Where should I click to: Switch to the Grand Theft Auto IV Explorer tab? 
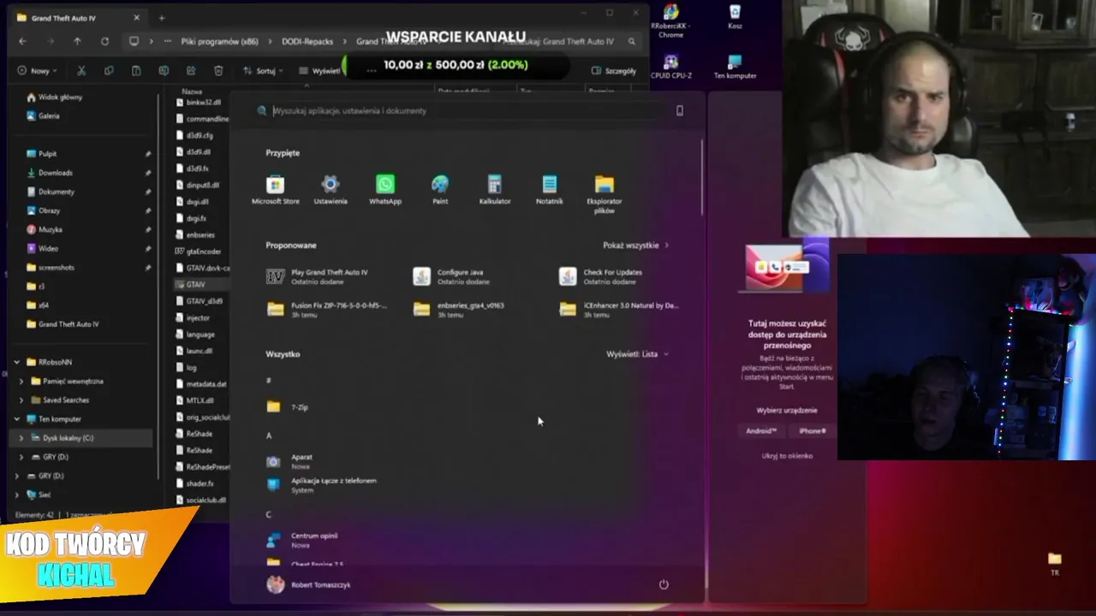(77, 17)
